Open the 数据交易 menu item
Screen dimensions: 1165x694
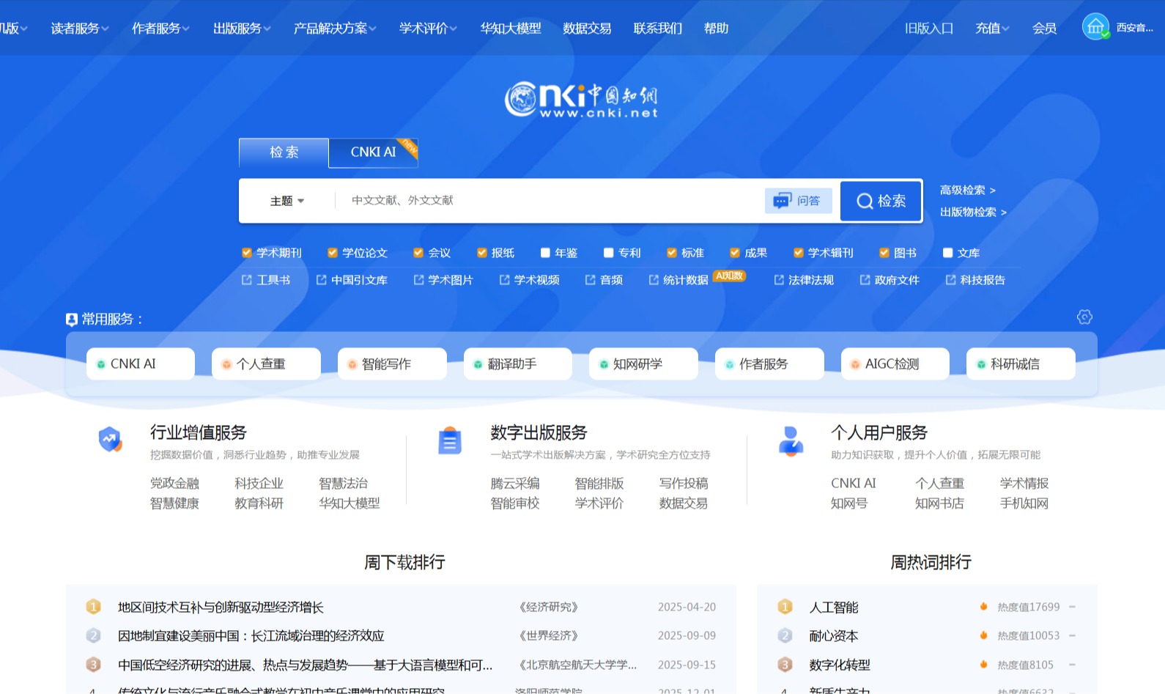pos(587,28)
